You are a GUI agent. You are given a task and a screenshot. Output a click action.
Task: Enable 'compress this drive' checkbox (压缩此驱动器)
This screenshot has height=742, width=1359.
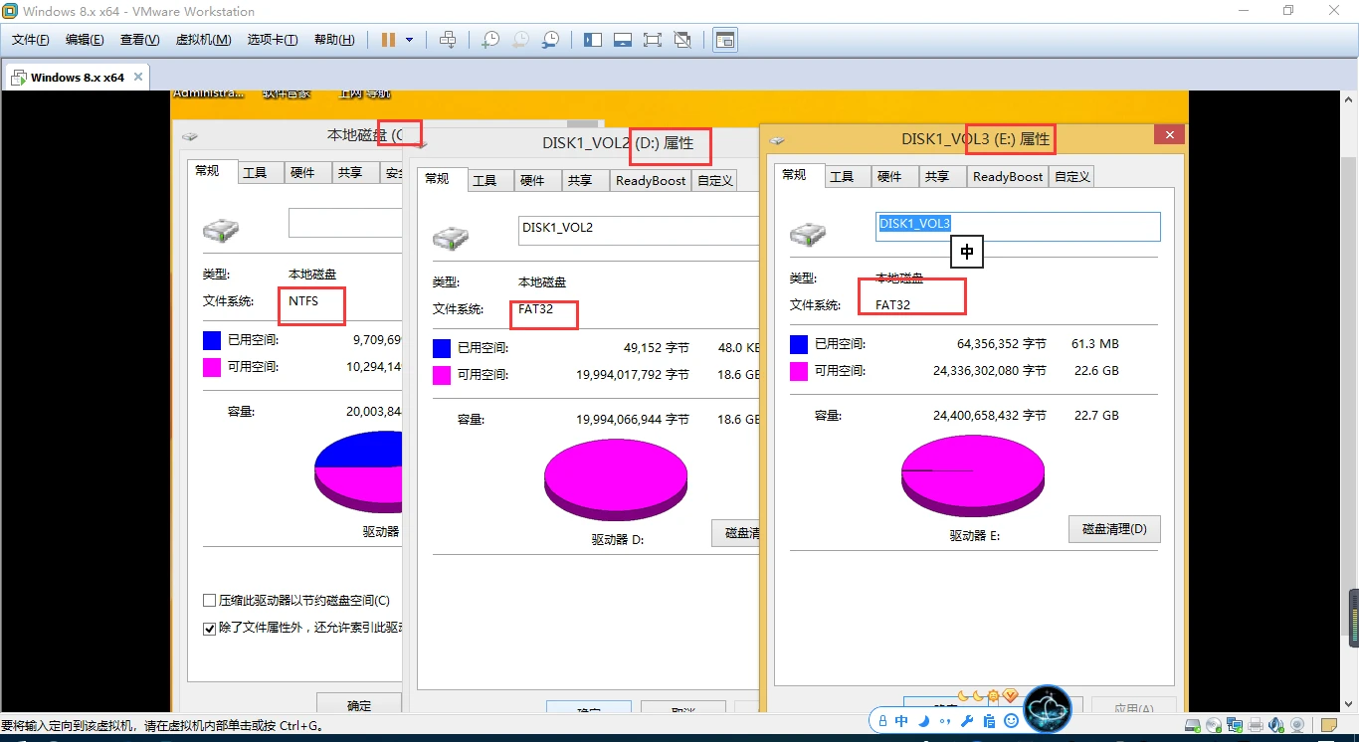coord(210,601)
